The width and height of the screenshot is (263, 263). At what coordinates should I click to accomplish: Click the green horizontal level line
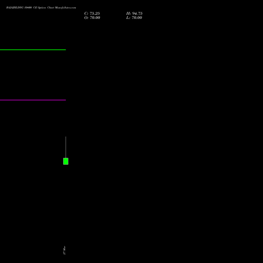pyautogui.click(x=33, y=50)
